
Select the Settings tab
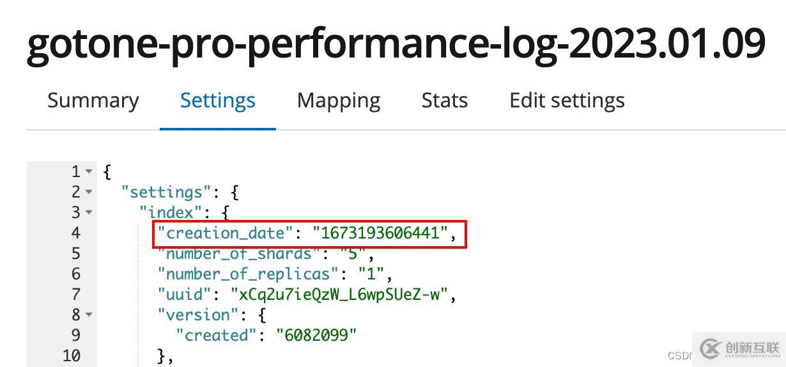click(217, 100)
